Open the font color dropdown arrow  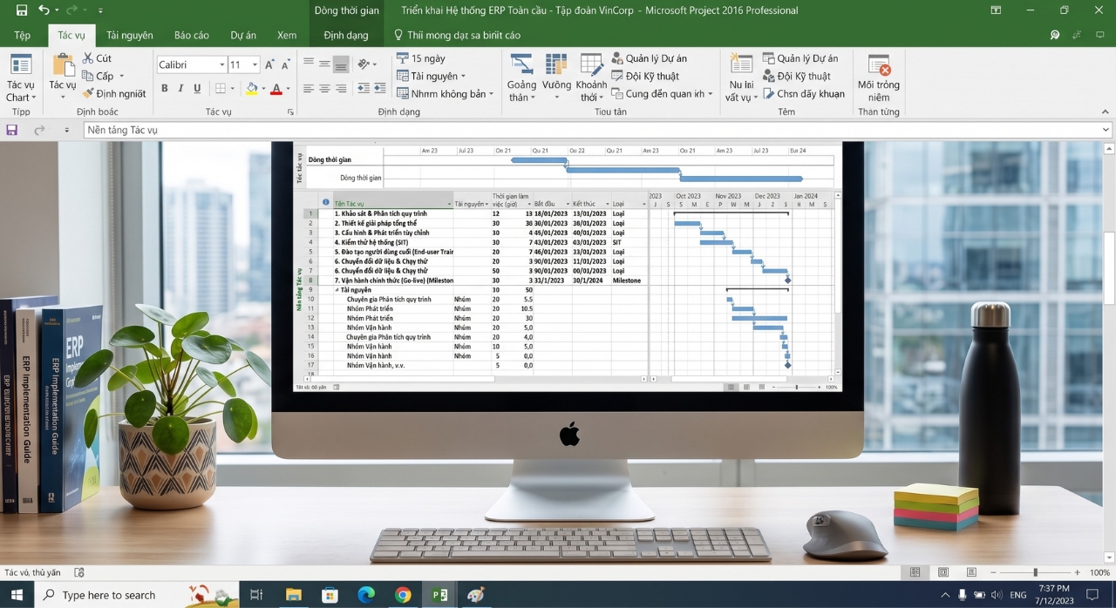point(288,89)
